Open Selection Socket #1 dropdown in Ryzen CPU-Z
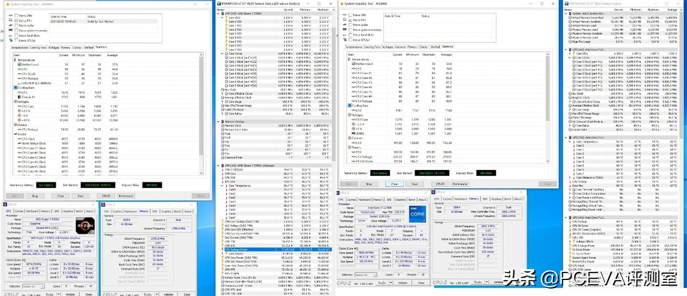Image resolution: width=687 pixels, height=296 pixels. [33, 286]
